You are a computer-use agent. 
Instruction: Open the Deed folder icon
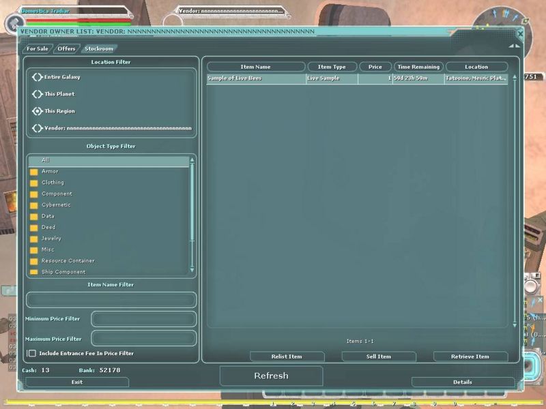(x=33, y=228)
